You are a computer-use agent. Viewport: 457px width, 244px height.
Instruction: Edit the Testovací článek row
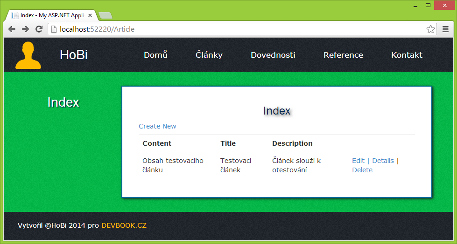(x=358, y=161)
